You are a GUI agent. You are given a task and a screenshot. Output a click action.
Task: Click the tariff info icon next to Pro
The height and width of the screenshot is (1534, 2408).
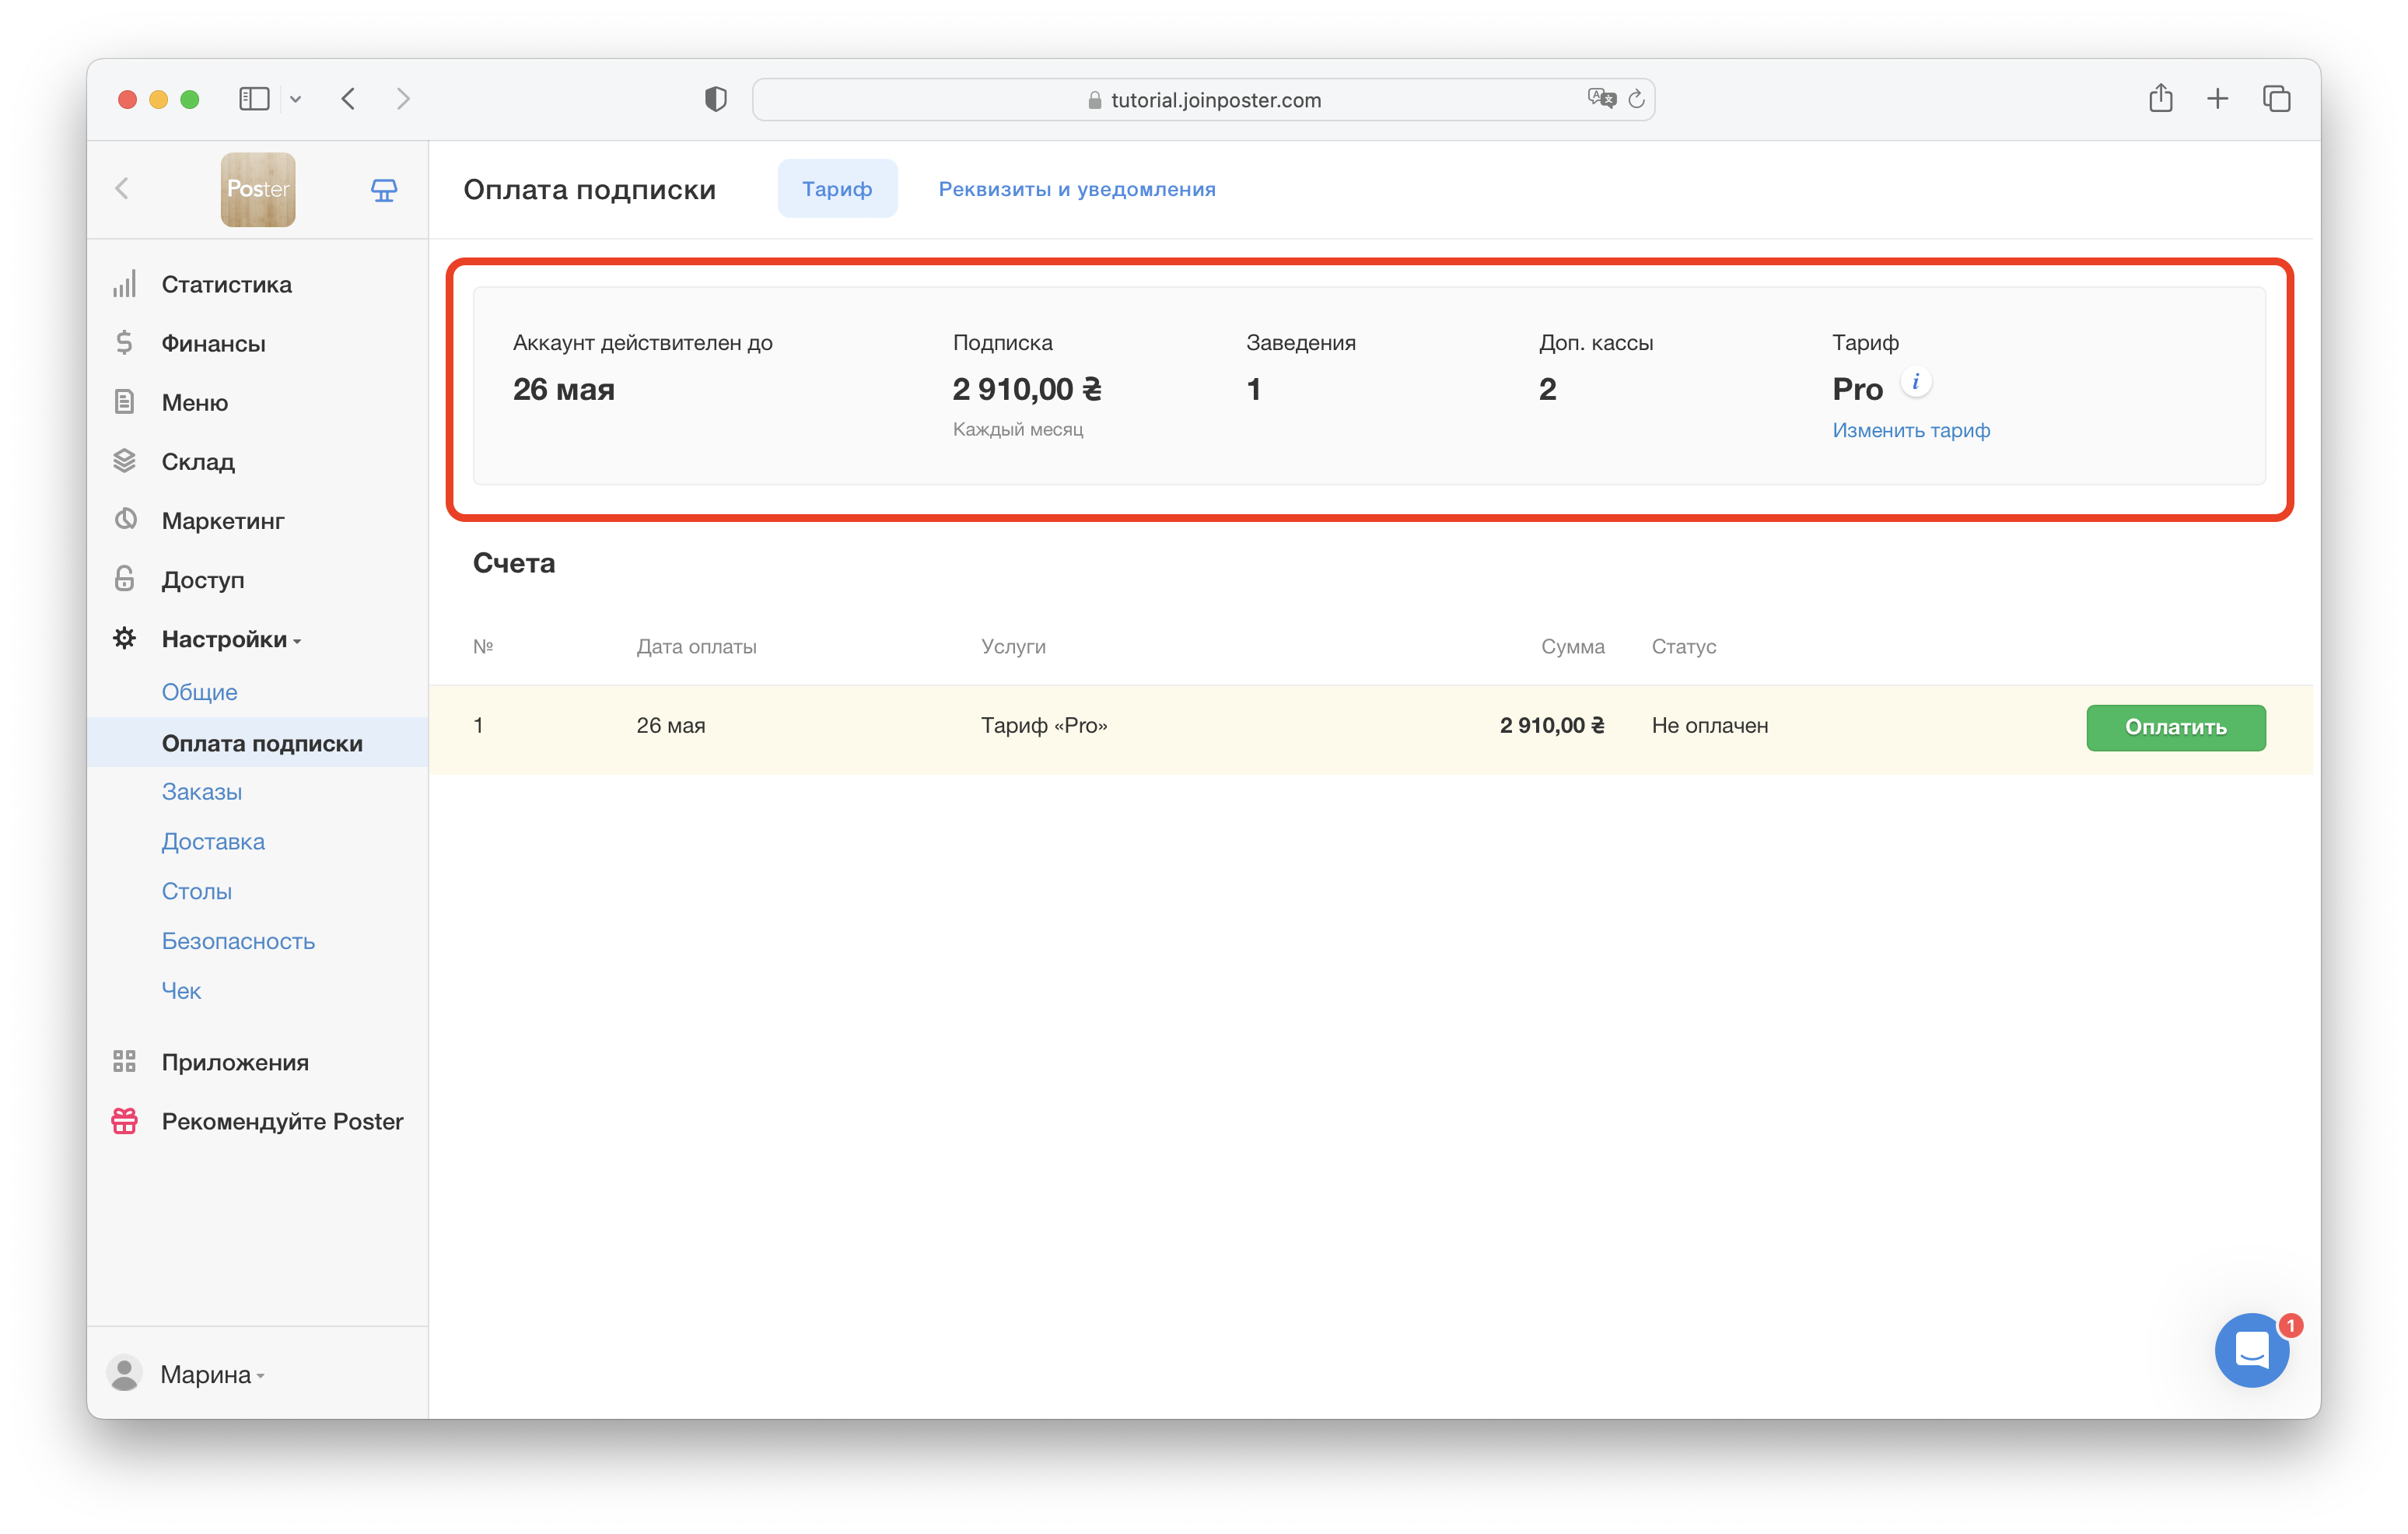(x=1915, y=382)
